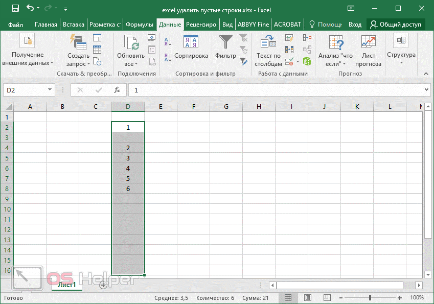The height and width of the screenshot is (304, 434).
Task: Click the Вход sign-in link
Action: tap(355, 25)
